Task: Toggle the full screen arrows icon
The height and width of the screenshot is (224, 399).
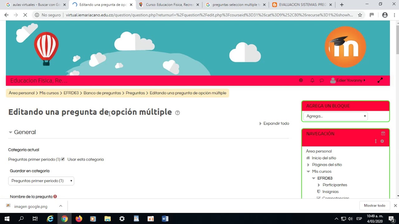Action: click(380, 80)
